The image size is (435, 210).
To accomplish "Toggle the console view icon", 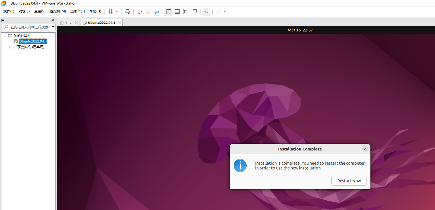I will tap(206, 12).
